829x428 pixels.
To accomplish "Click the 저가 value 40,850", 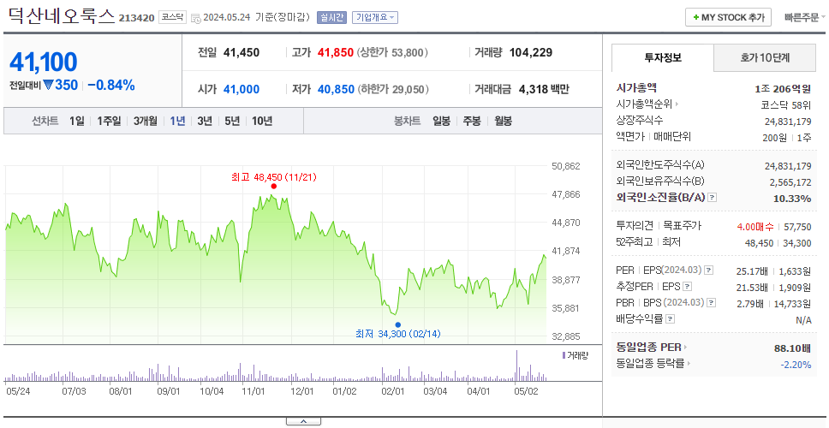I will point(336,89).
